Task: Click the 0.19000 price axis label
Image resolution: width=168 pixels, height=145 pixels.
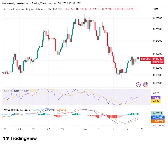Action: tap(157, 75)
